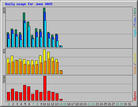Click day 21 on the x-axis
The height and width of the screenshot is (107, 138).
pos(89,104)
